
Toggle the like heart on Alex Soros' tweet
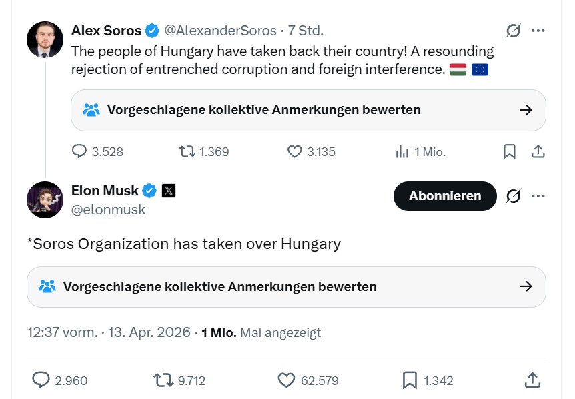(294, 151)
